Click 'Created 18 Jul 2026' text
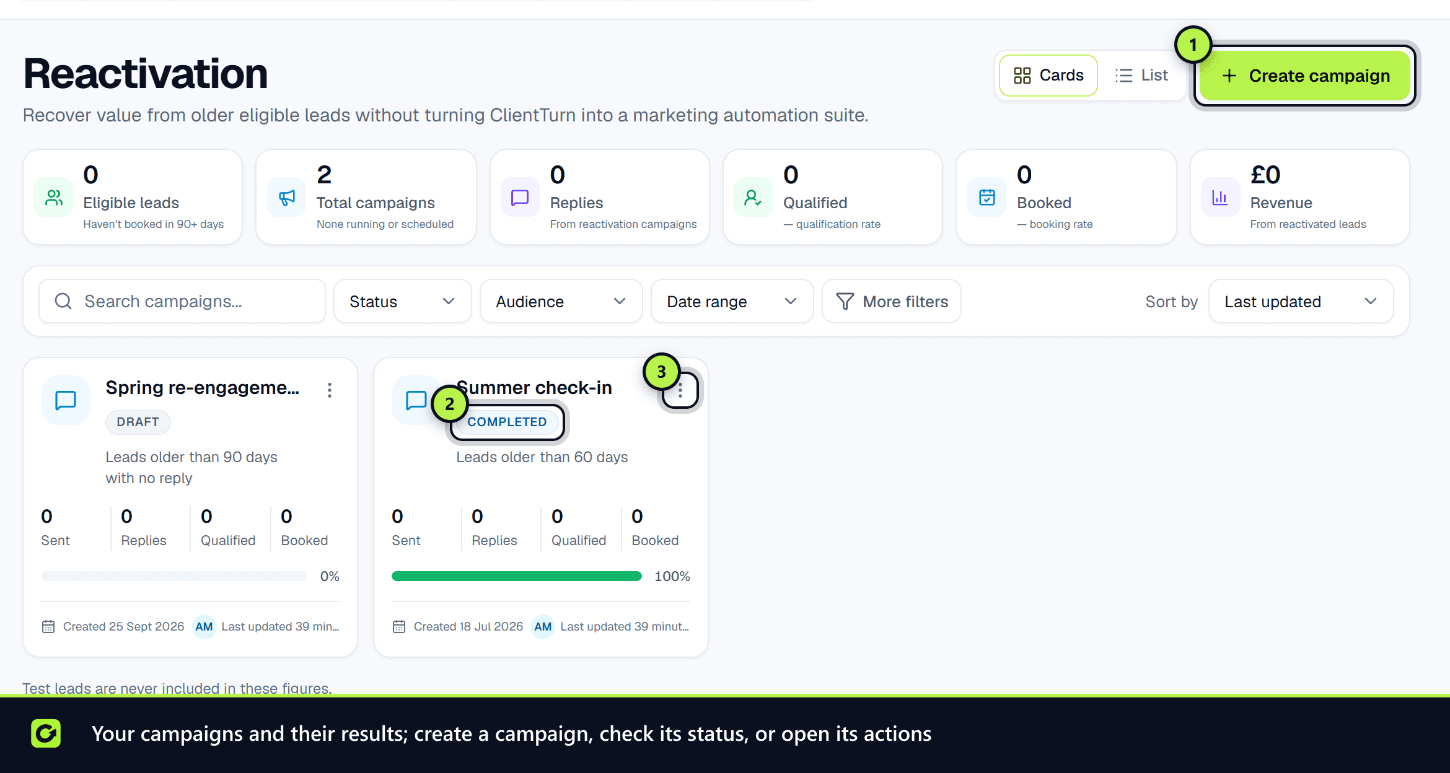Screen dimensions: 1450x773 click(x=468, y=626)
